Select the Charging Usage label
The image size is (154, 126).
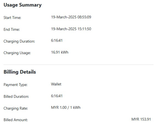pyautogui.click(x=17, y=53)
